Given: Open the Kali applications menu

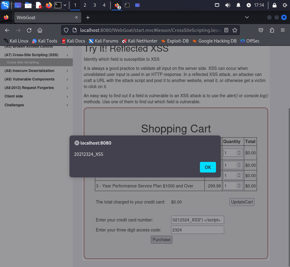Looking at the screenshot, I should (x=5, y=5).
